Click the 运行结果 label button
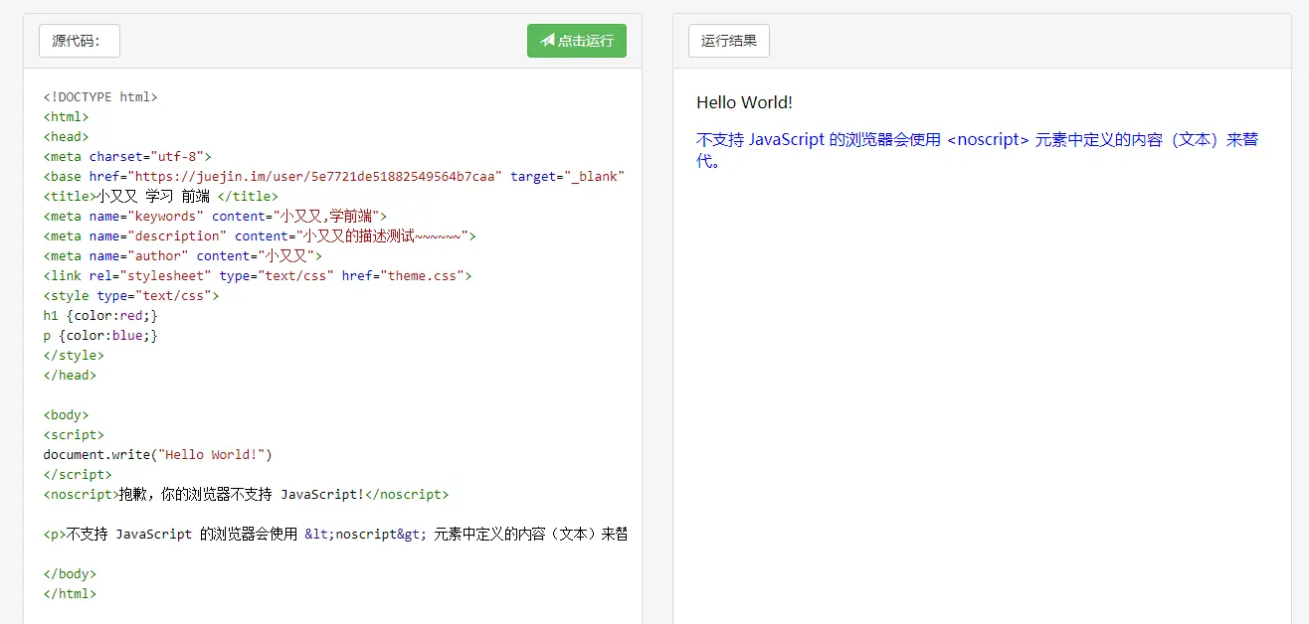This screenshot has width=1309, height=624. [729, 41]
